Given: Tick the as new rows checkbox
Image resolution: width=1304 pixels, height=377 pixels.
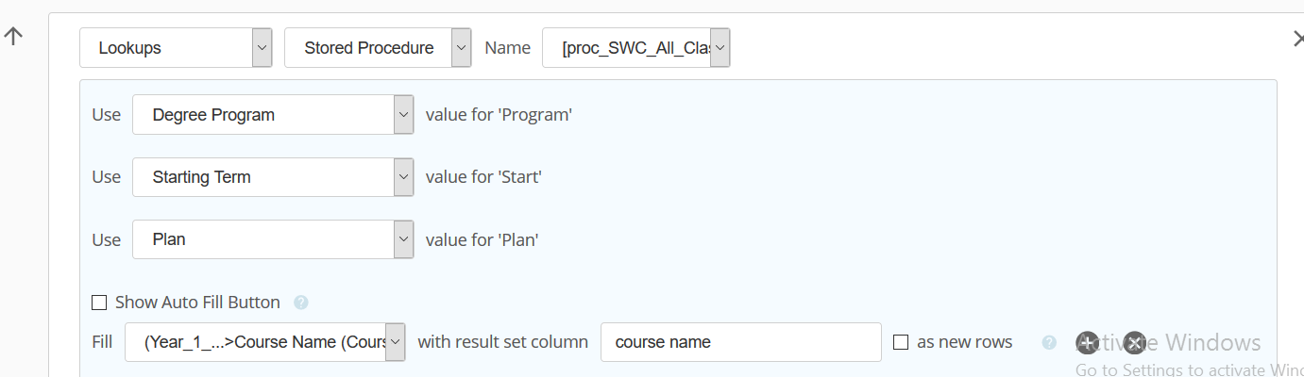Looking at the screenshot, I should pos(901,342).
